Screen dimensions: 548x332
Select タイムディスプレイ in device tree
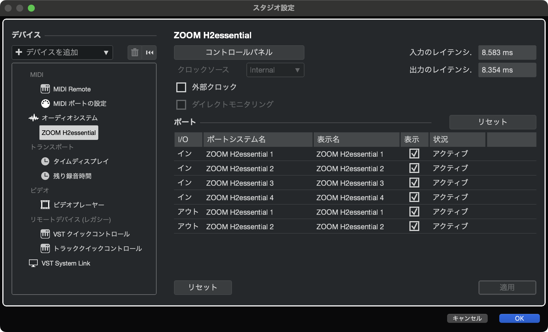pos(81,162)
